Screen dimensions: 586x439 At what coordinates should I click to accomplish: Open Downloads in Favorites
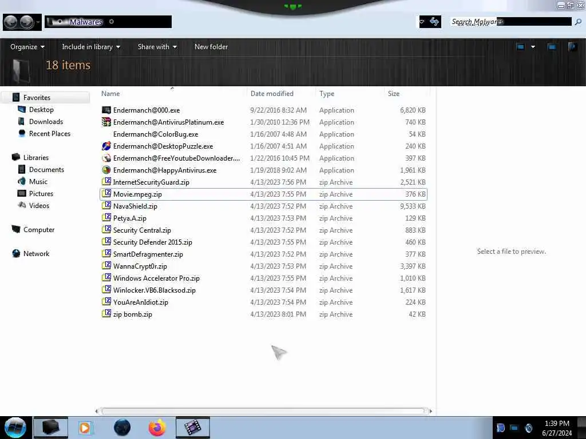[46, 122]
